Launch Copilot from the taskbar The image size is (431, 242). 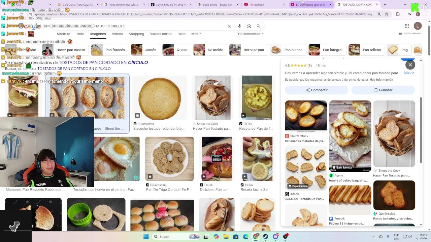pyautogui.click(x=216, y=237)
